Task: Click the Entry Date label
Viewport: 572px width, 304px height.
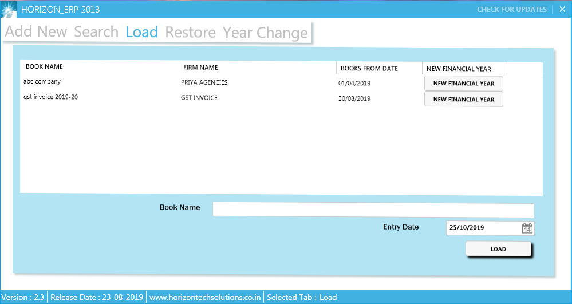Action: (x=401, y=227)
